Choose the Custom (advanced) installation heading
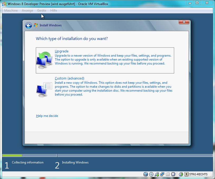The height and width of the screenshot is (179, 215). [70, 78]
